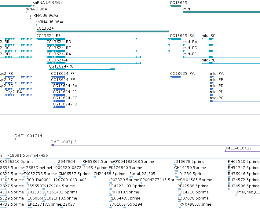Click the CG13624-RE transcript label
The image size is (260, 209).
coord(59,48)
